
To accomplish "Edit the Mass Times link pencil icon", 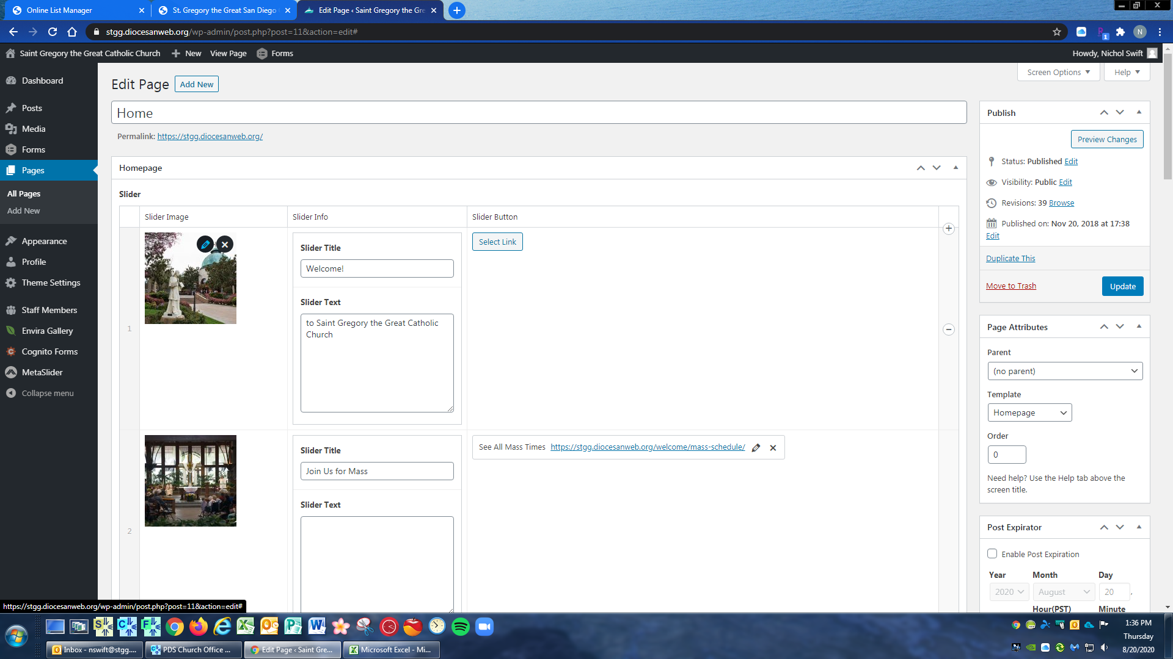I will pyautogui.click(x=756, y=447).
